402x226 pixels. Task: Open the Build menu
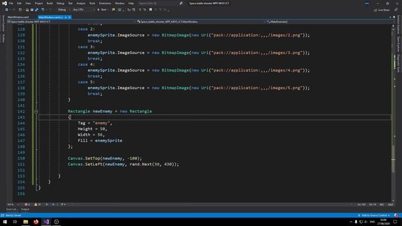(x=50, y=3)
